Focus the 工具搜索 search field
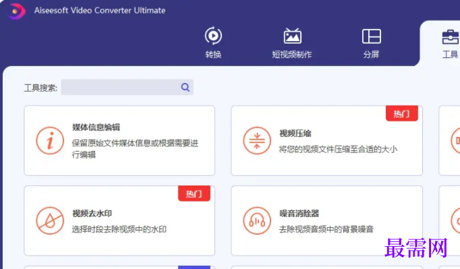The width and height of the screenshot is (460, 269). [127, 87]
